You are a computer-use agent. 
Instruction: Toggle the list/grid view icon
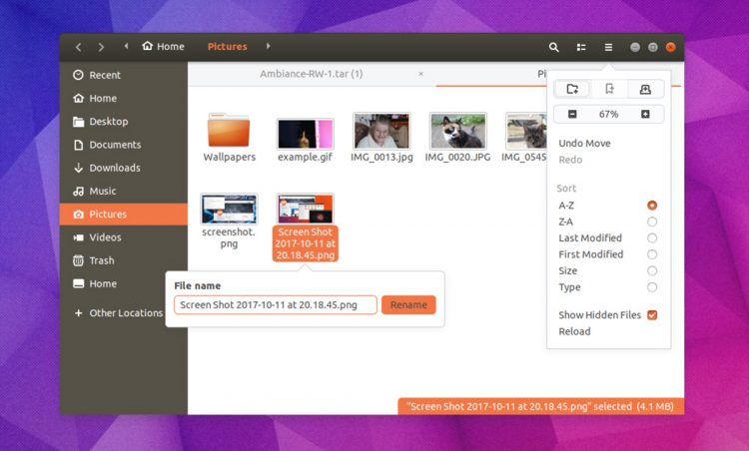click(x=581, y=47)
